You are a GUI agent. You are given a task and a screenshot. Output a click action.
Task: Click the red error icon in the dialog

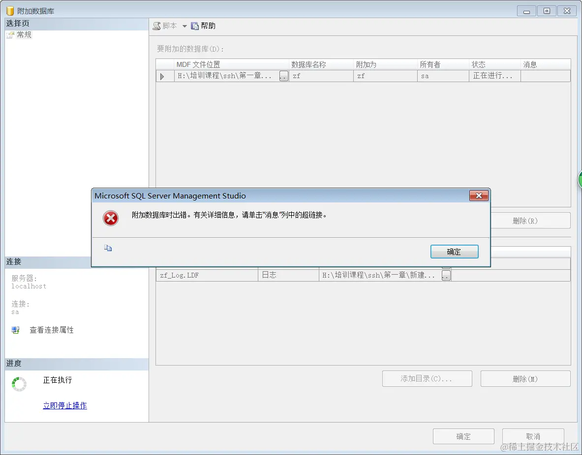click(x=111, y=218)
